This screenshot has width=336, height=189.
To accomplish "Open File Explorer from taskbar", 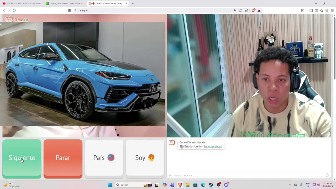I will tap(188, 185).
